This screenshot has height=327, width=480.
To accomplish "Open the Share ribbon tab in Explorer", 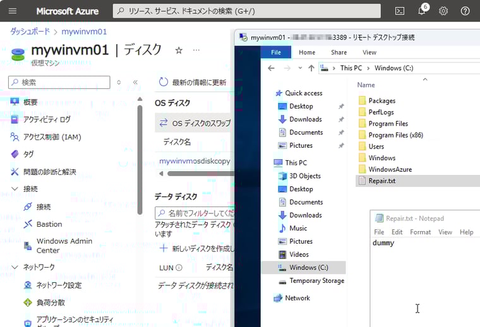I will click(339, 52).
